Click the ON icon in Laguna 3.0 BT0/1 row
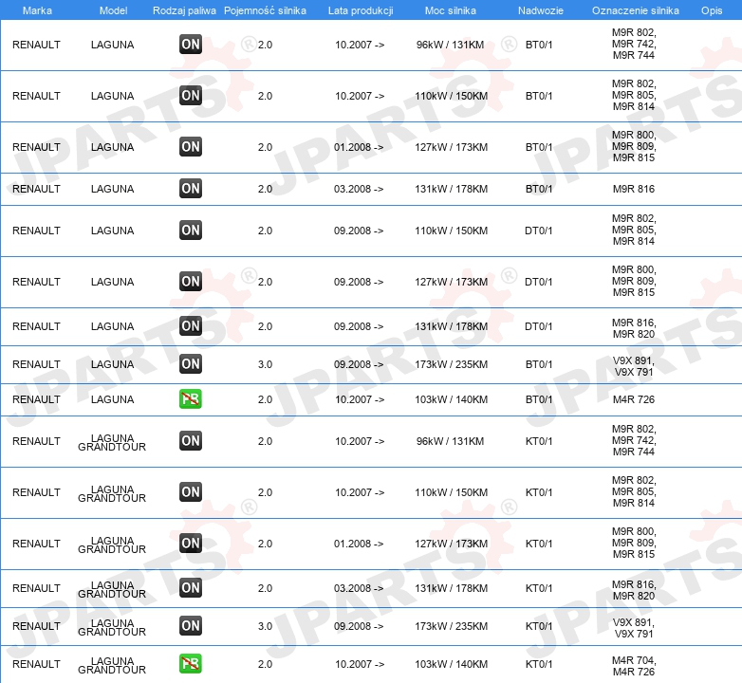Image resolution: width=742 pixels, height=683 pixels. [191, 364]
